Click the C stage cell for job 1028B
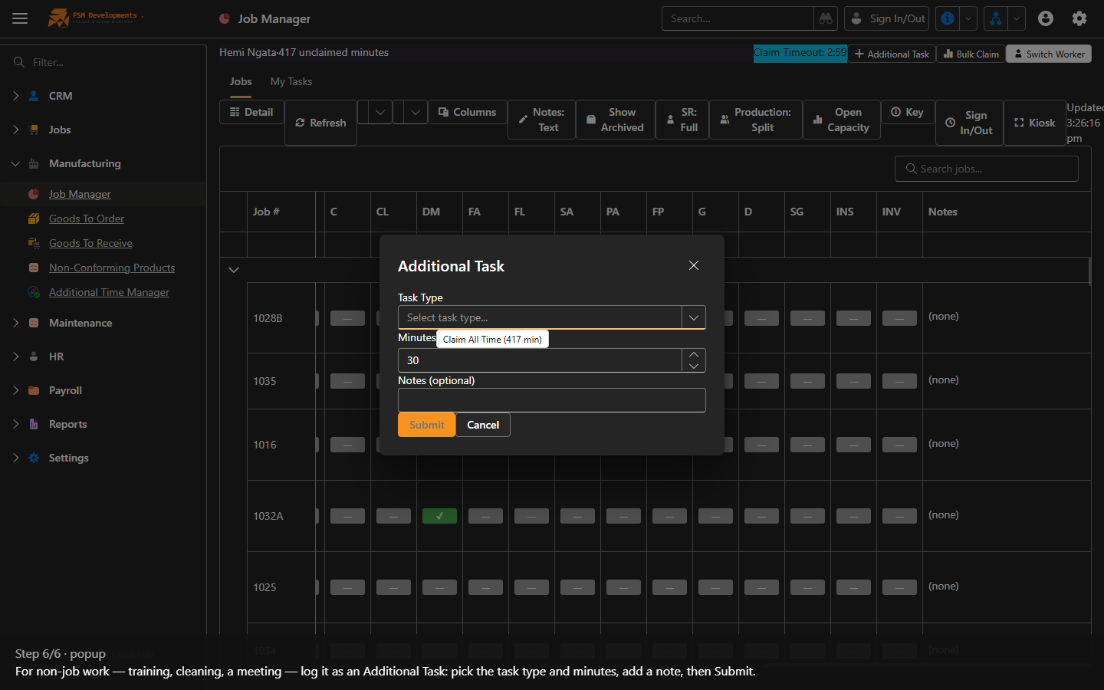 click(x=347, y=318)
